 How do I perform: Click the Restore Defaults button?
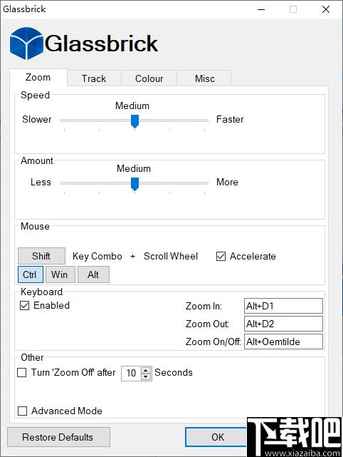(x=58, y=437)
